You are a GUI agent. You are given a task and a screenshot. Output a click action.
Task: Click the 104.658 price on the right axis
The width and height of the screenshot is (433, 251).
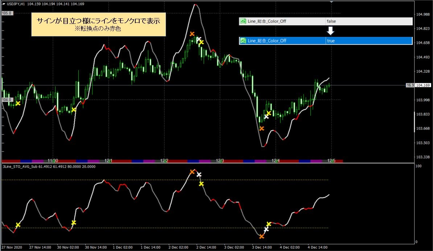tap(423, 43)
